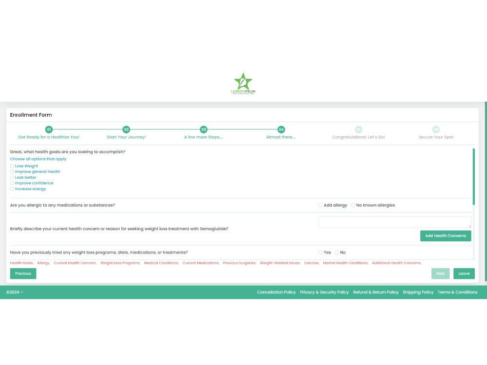Click the health concern text area
487x365 pixels.
(395, 222)
